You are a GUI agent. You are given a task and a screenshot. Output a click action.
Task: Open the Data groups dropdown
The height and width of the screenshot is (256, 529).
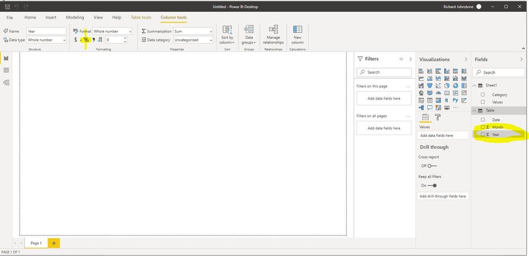tap(249, 34)
